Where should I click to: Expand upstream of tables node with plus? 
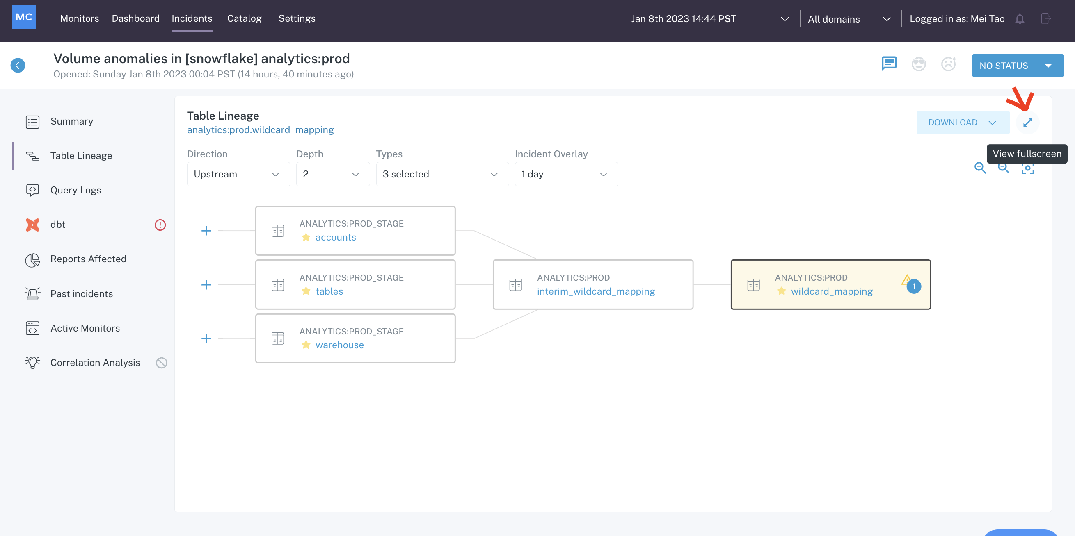(x=206, y=285)
